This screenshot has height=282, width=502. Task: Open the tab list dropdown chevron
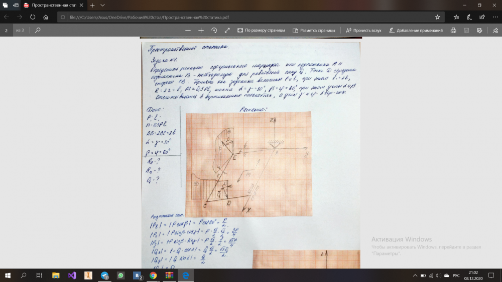(102, 5)
